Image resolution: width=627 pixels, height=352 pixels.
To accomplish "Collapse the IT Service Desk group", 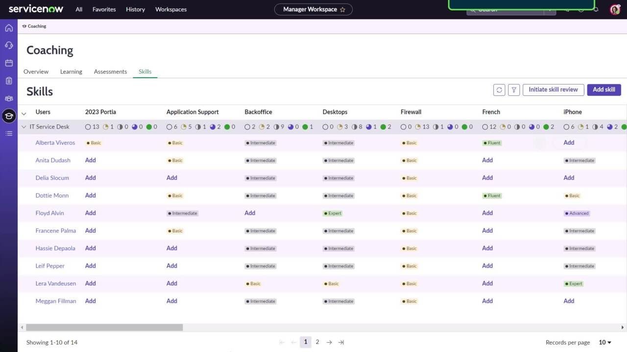I will (x=24, y=127).
